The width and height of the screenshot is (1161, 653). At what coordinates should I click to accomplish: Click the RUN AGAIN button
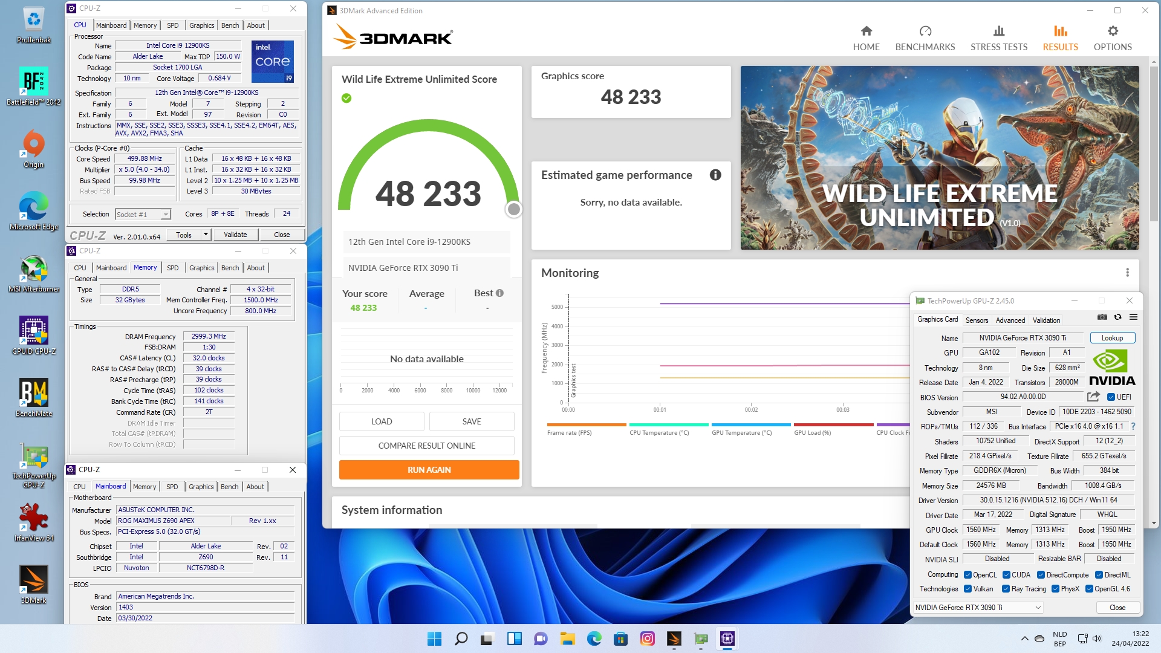[429, 470]
